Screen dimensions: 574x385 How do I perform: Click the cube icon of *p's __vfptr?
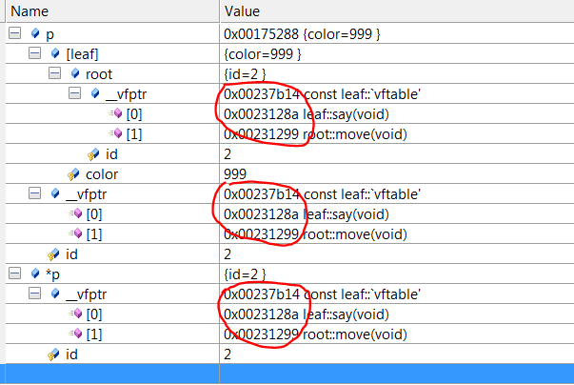[55, 294]
